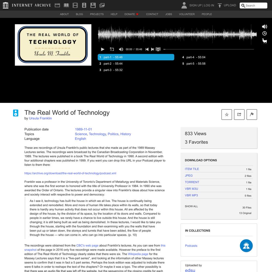Click the LOG IN link
Image resolution: width=272 pixels, height=272 pixels.
pyautogui.click(x=209, y=5)
